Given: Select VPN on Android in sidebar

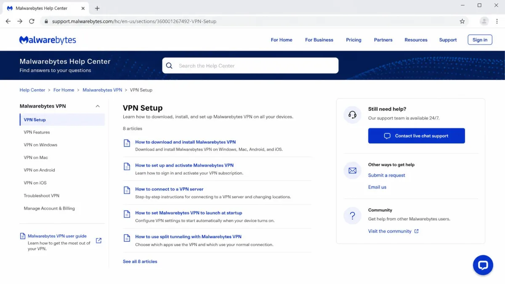Looking at the screenshot, I should tap(39, 170).
